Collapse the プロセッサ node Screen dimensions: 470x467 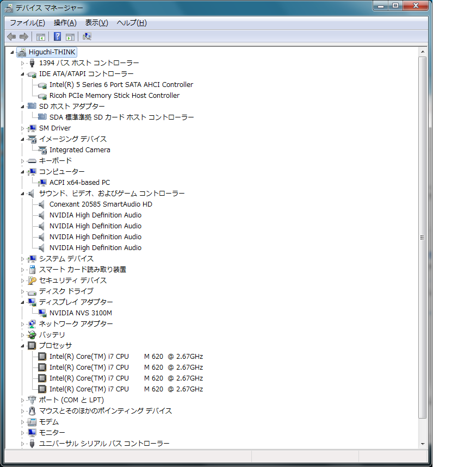click(x=22, y=346)
